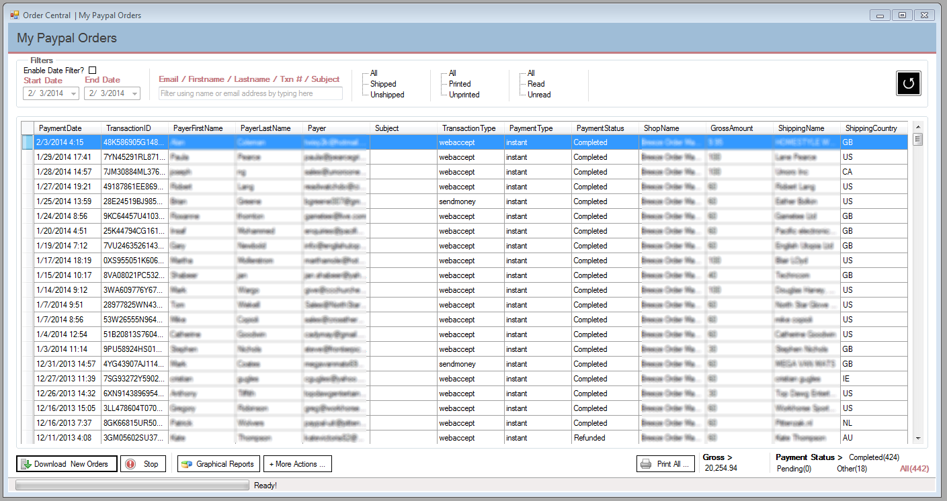Click the Print All printer button
Image resolution: width=947 pixels, height=501 pixels.
click(x=665, y=463)
